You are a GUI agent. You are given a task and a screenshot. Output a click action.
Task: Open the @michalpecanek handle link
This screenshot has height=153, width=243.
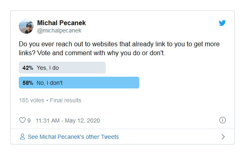(59, 30)
